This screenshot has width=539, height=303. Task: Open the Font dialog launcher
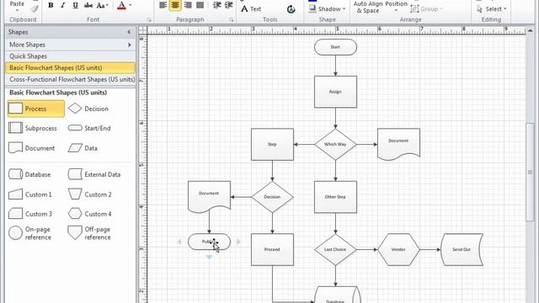tap(149, 20)
